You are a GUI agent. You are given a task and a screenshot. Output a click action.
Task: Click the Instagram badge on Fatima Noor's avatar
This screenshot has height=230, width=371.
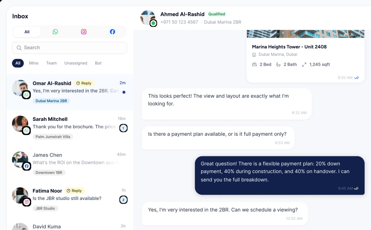[x=27, y=202]
